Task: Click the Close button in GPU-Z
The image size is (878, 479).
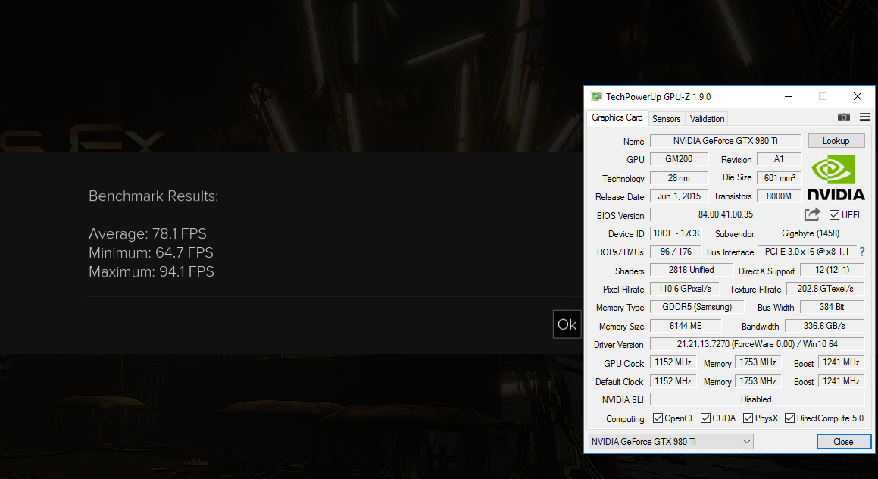Action: pos(843,441)
